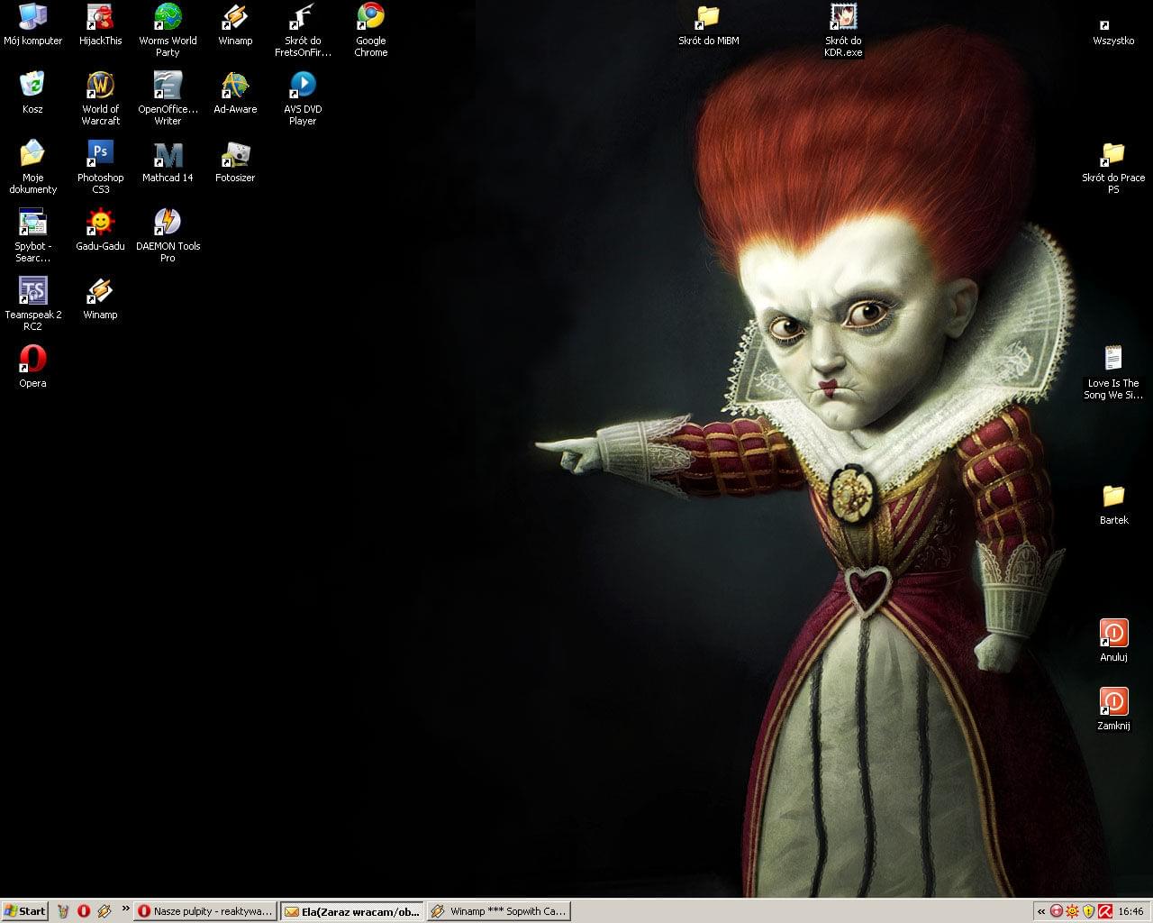The image size is (1153, 923).
Task: Click Winamp icon in Quick Launch bar
Action: click(x=104, y=911)
